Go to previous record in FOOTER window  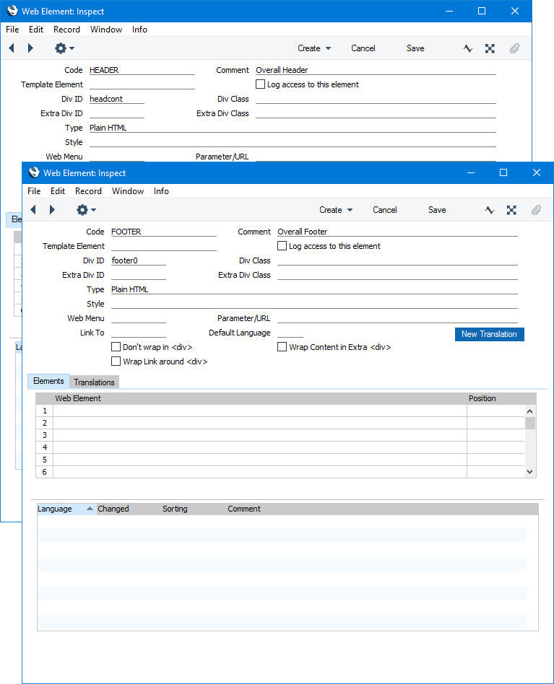point(33,210)
